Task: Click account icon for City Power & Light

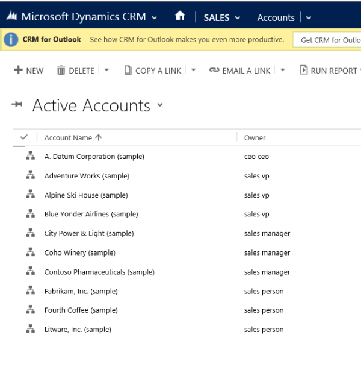Action: (x=31, y=233)
